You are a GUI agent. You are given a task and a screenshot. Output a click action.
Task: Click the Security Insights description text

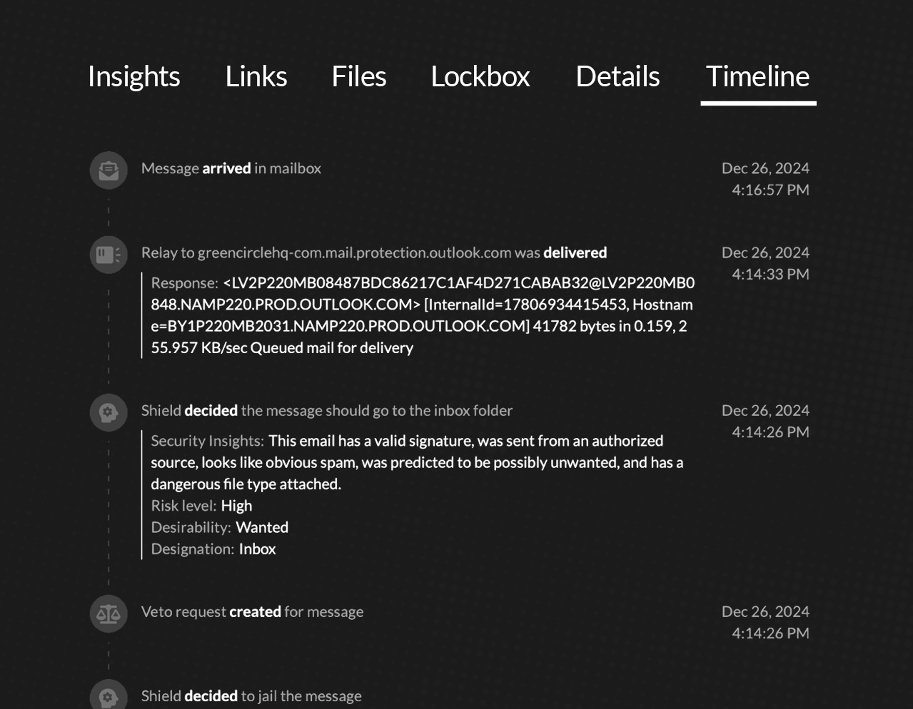click(417, 462)
